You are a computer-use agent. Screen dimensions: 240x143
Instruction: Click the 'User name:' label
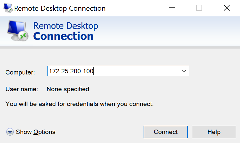pos(22,89)
